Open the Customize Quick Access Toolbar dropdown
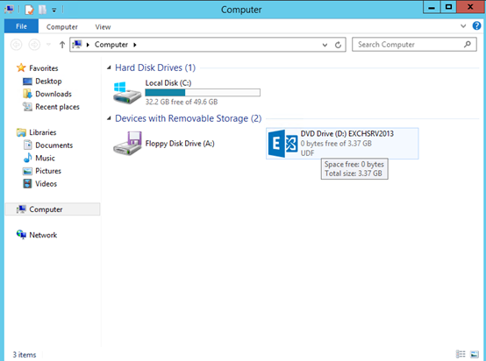This screenshot has height=361, width=486. pyautogui.click(x=54, y=11)
